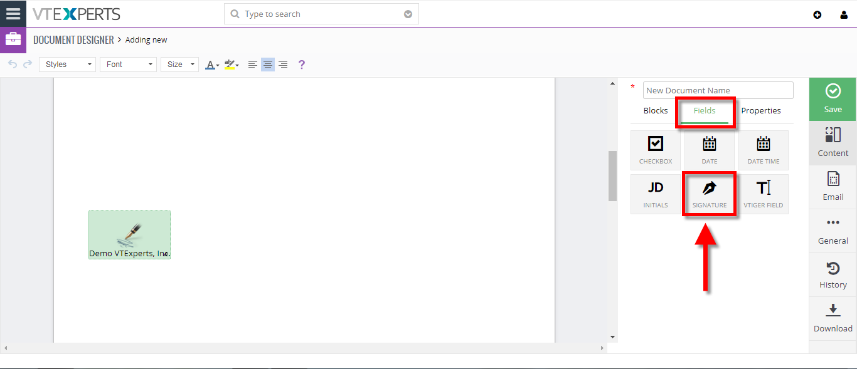Click the 'Adding new' breadcrumb text

coord(146,40)
